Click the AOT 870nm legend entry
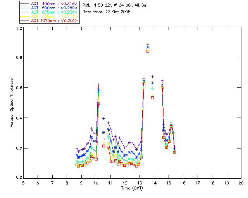Image resolution: width=248 pixels, height=198 pixels. point(49,16)
